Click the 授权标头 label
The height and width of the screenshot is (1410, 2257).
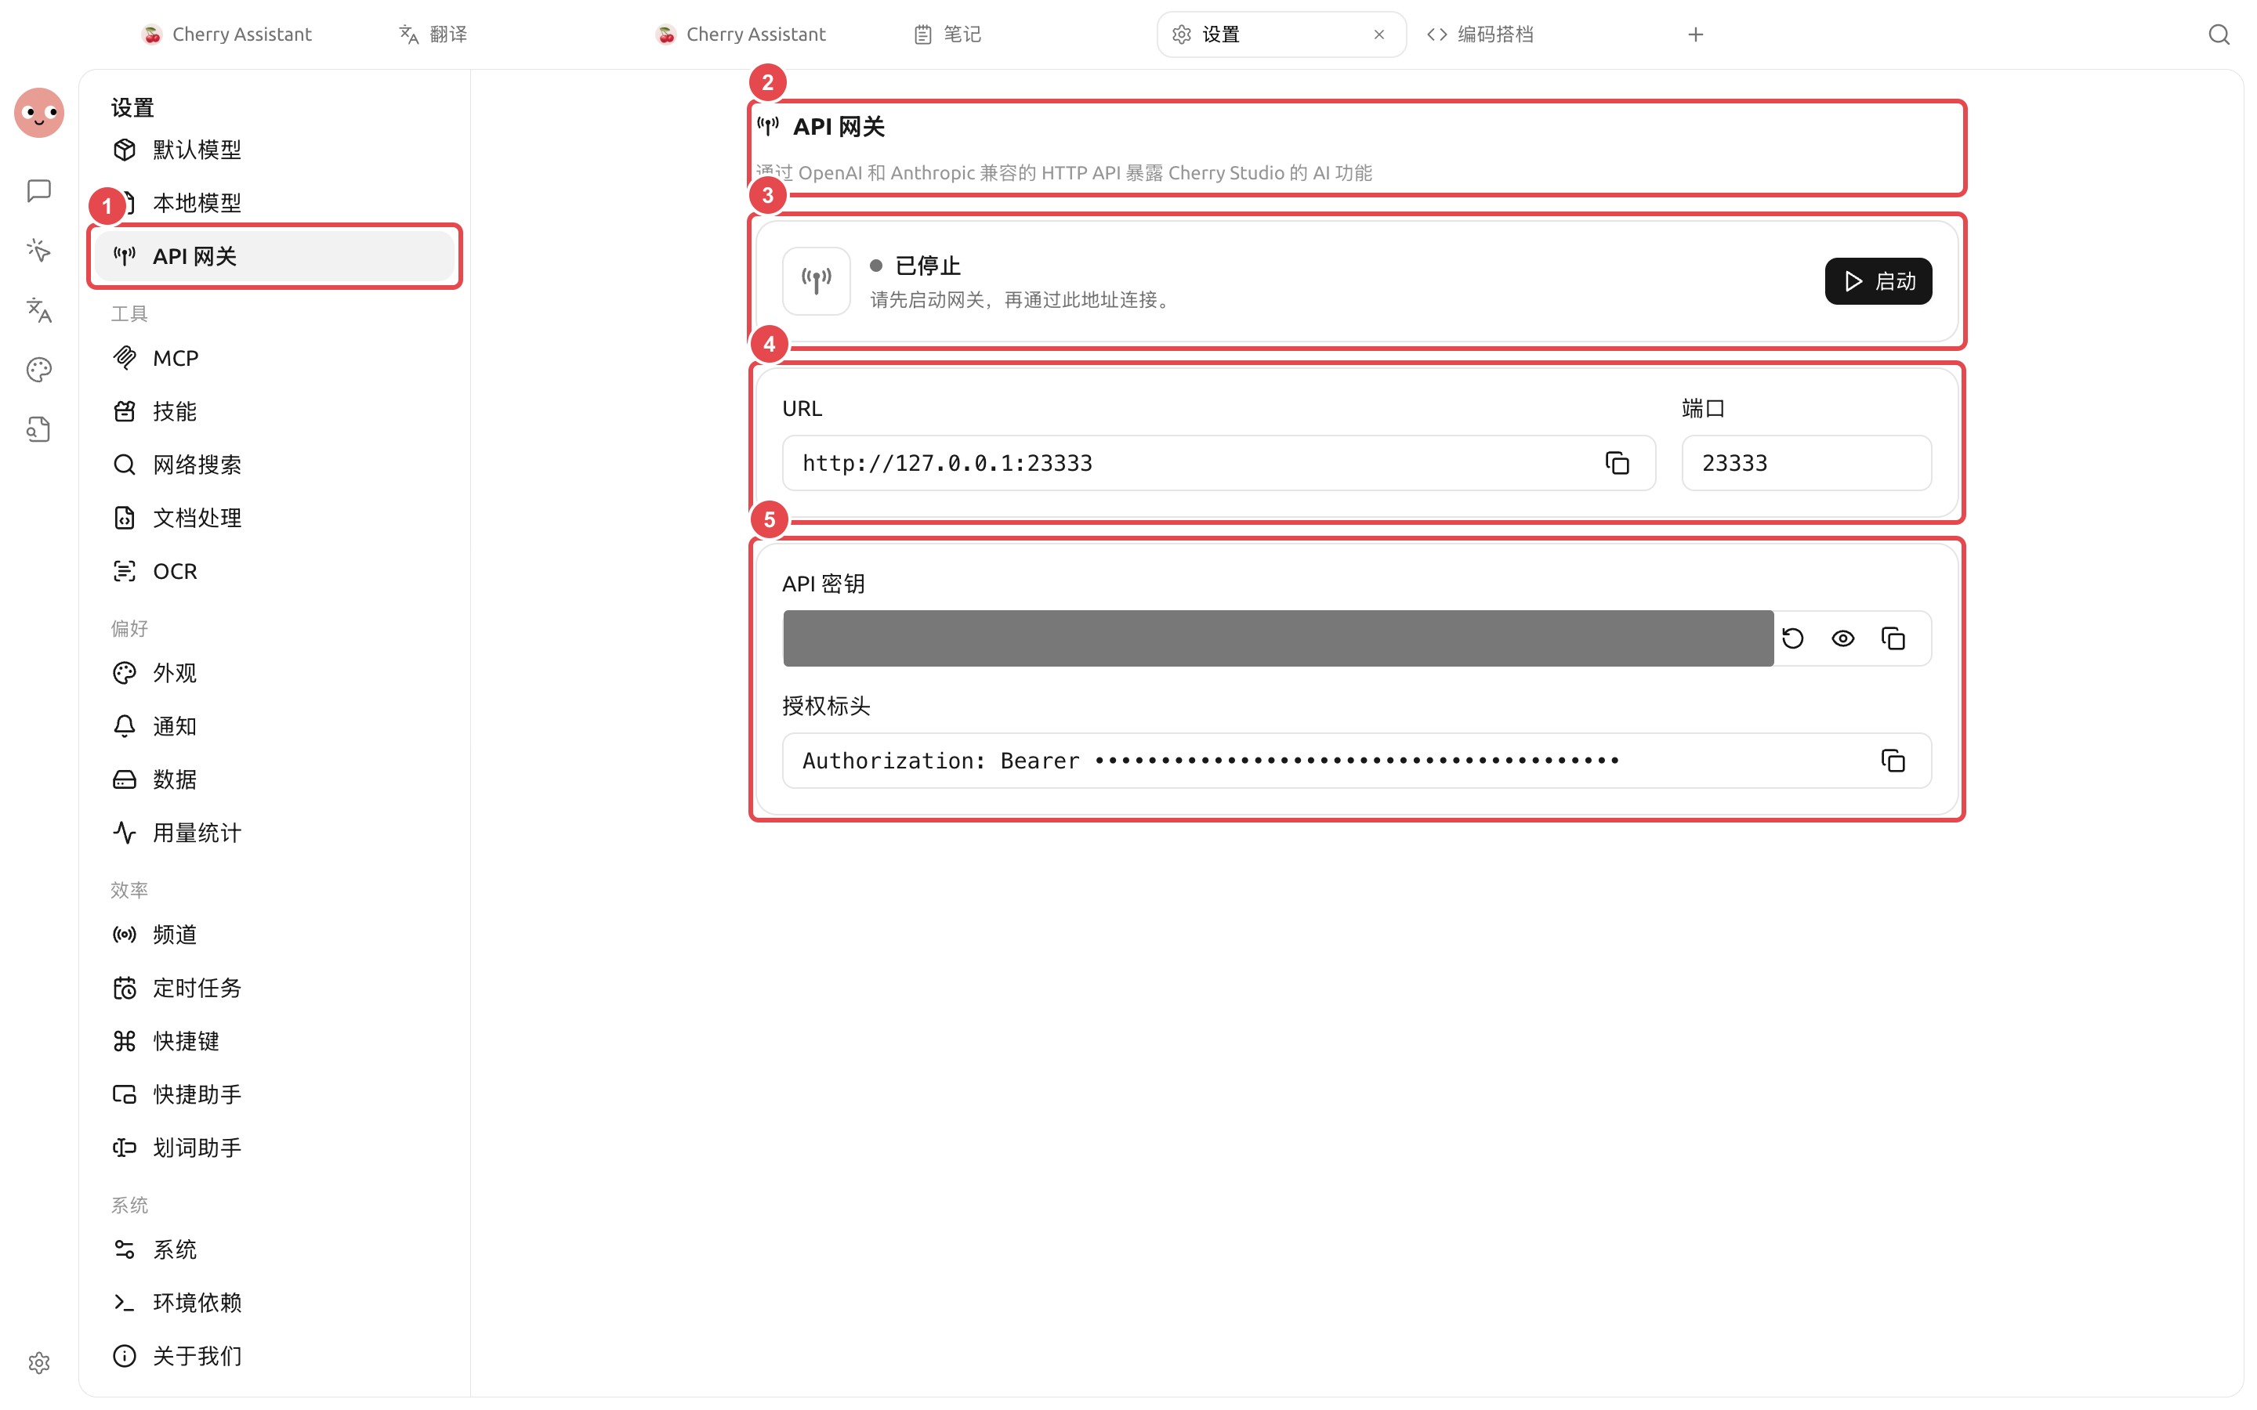pos(826,706)
